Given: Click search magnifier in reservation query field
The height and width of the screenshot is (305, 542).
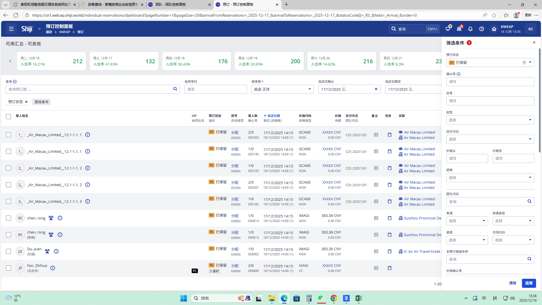Looking at the screenshot, I should [x=175, y=89].
